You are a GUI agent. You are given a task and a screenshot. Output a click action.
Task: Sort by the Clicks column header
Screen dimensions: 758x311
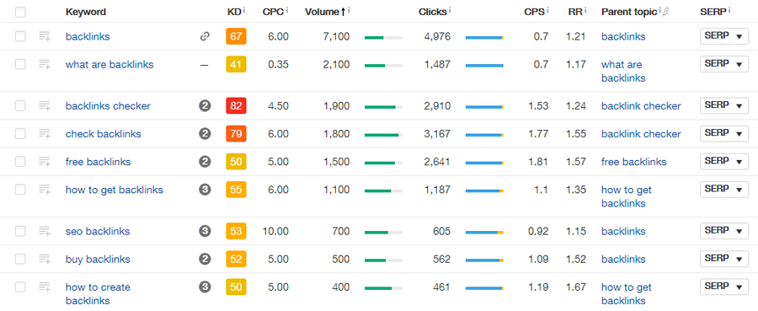point(433,12)
